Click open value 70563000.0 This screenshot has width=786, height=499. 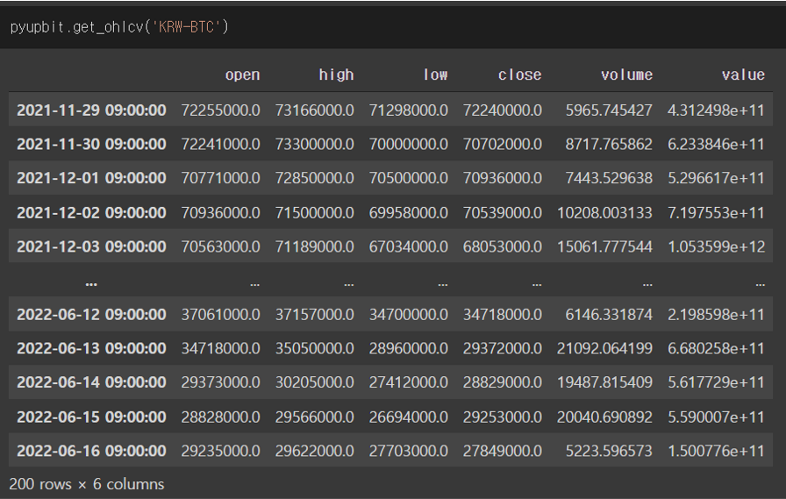coord(220,247)
